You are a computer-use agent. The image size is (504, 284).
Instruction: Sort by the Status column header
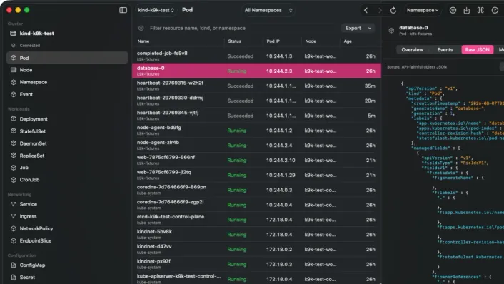click(235, 41)
